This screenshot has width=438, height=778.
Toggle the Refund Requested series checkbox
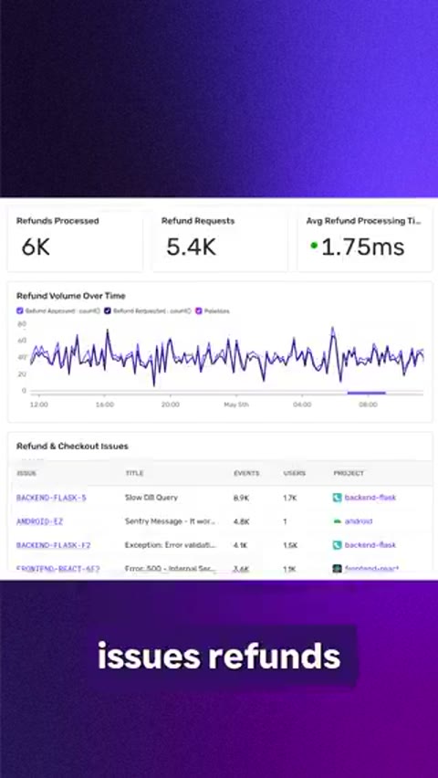108,311
